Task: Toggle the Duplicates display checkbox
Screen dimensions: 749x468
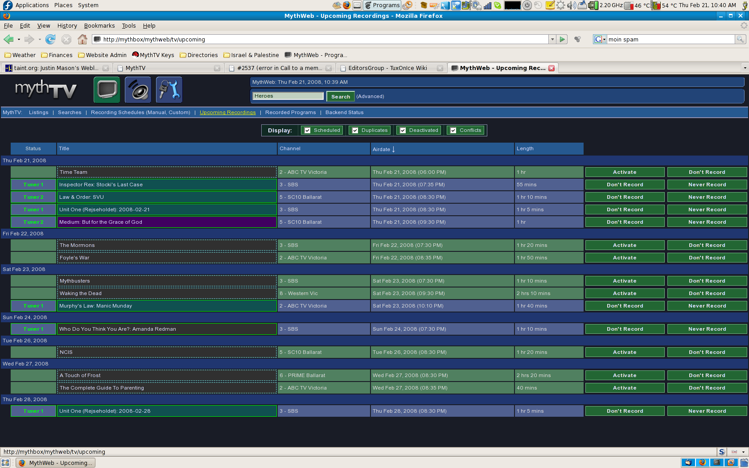Action: tap(355, 130)
